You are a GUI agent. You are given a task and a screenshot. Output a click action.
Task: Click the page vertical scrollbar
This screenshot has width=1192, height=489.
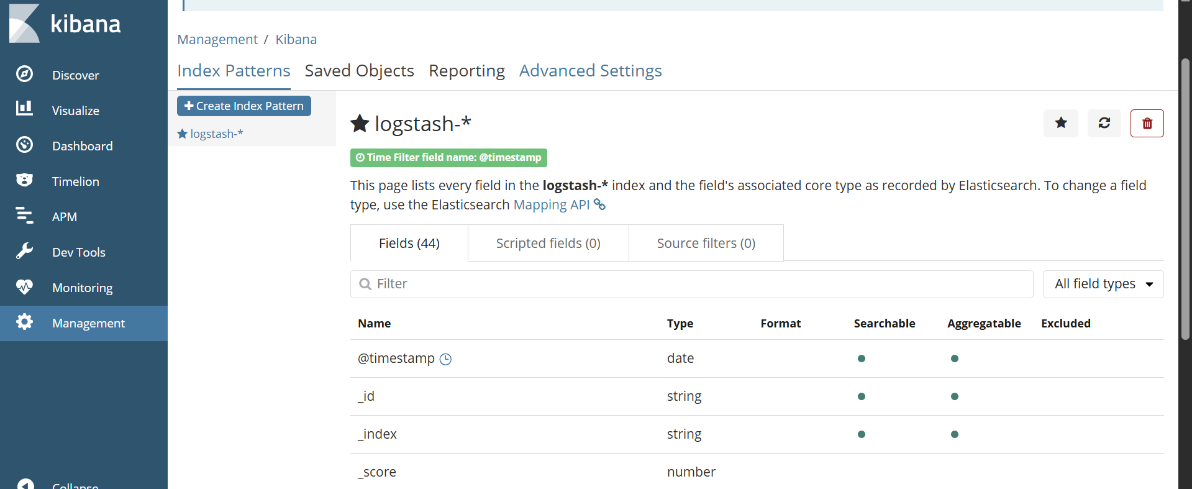(1185, 199)
